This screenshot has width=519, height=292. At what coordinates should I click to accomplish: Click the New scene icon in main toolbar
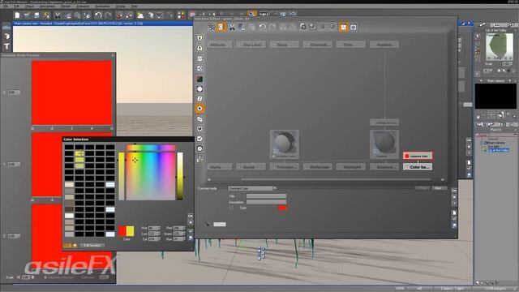click(17, 15)
